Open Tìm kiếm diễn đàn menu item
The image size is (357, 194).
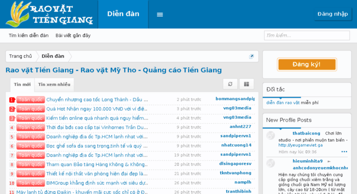tap(28, 35)
